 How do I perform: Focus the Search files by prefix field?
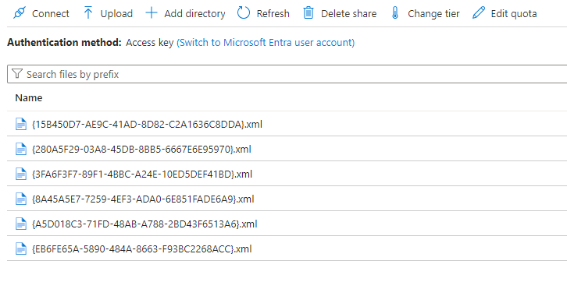[x=287, y=74]
